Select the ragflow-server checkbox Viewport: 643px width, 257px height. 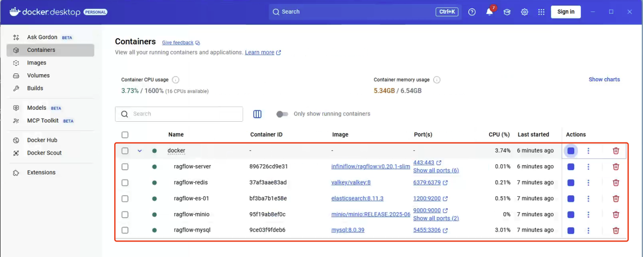[x=125, y=167]
